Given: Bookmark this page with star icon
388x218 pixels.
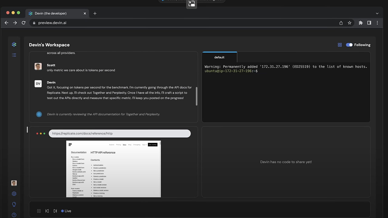Looking at the screenshot, I should pos(350,23).
